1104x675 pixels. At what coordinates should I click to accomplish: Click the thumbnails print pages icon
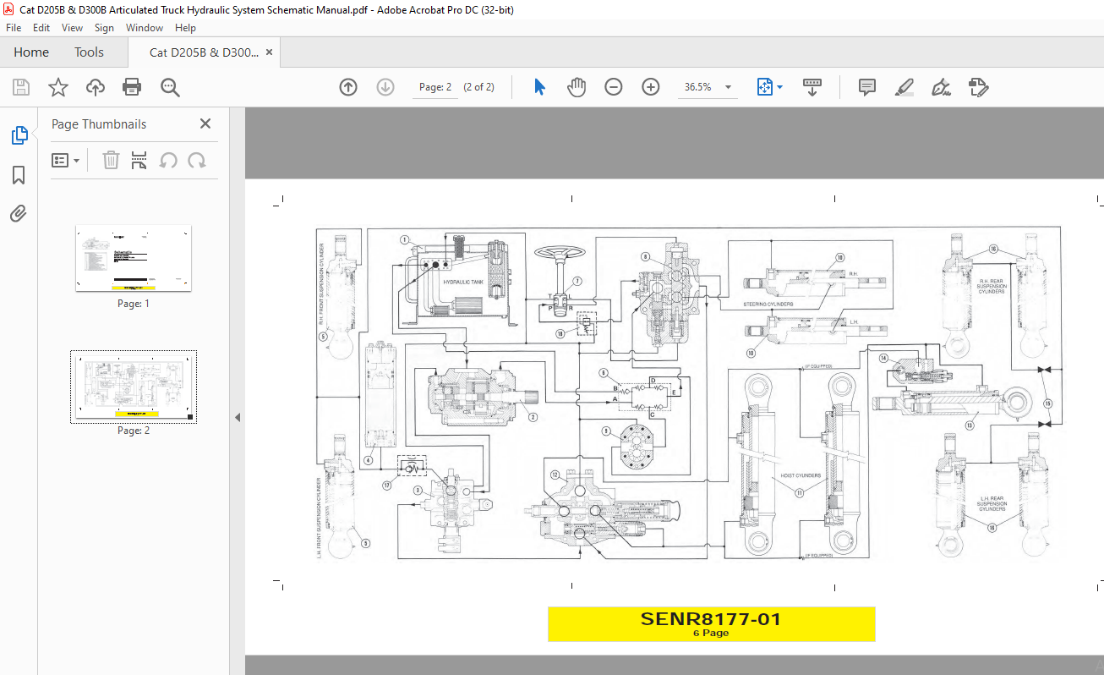pyautogui.click(x=139, y=160)
